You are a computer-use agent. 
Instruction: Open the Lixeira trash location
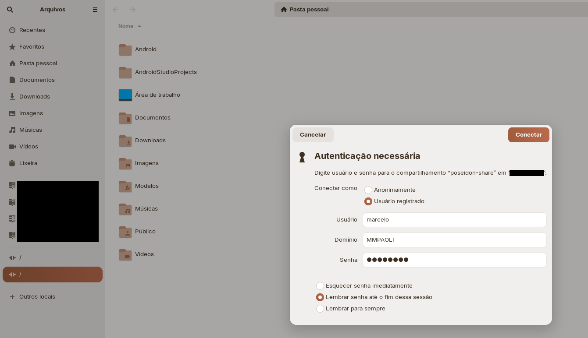pyautogui.click(x=28, y=163)
